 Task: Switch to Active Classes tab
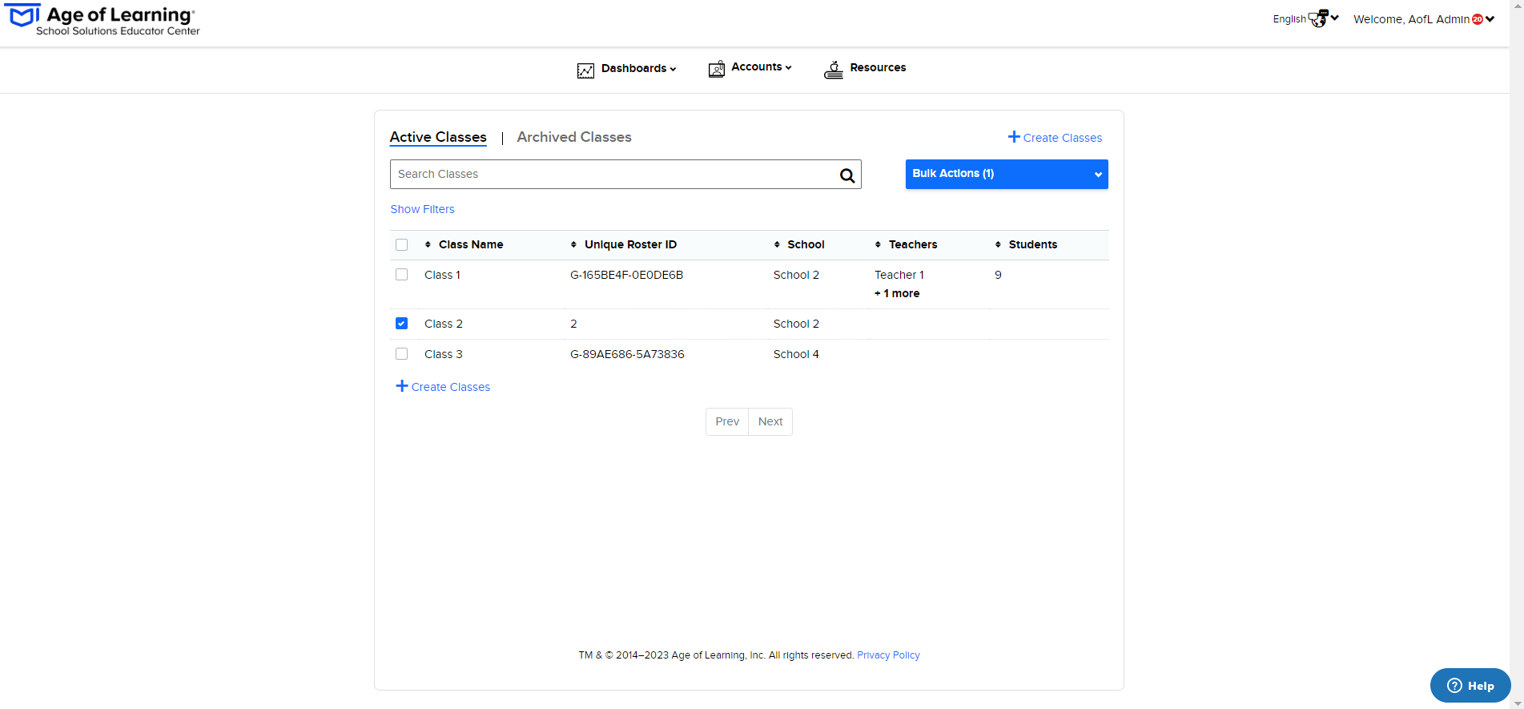point(438,137)
